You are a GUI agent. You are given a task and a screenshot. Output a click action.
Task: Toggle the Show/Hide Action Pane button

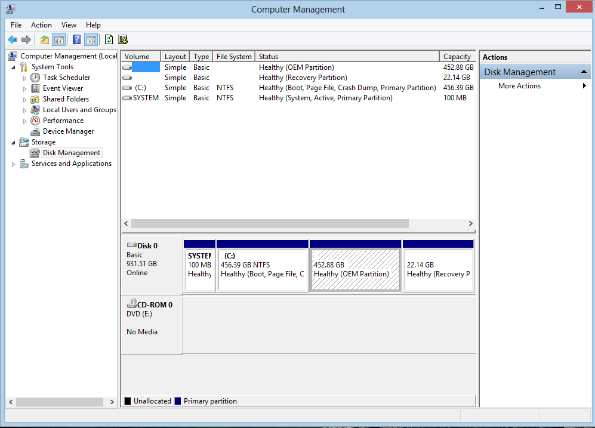pos(91,40)
